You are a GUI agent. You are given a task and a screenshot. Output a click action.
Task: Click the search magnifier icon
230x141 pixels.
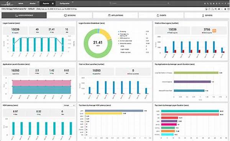coord(110,3)
